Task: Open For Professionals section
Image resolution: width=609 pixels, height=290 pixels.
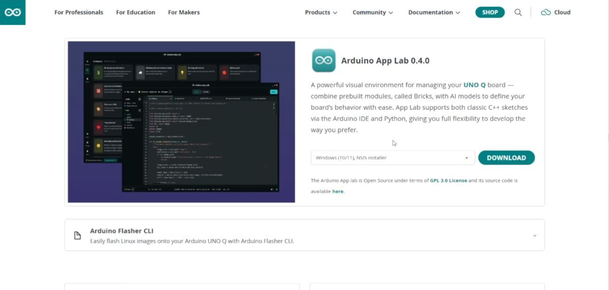Action: pyautogui.click(x=79, y=12)
